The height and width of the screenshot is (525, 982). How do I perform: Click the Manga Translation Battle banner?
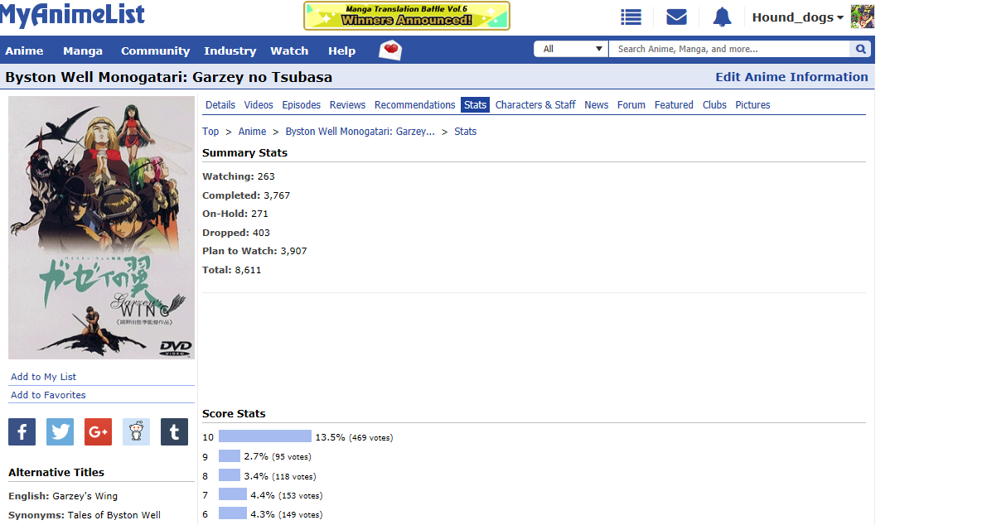coord(407,16)
